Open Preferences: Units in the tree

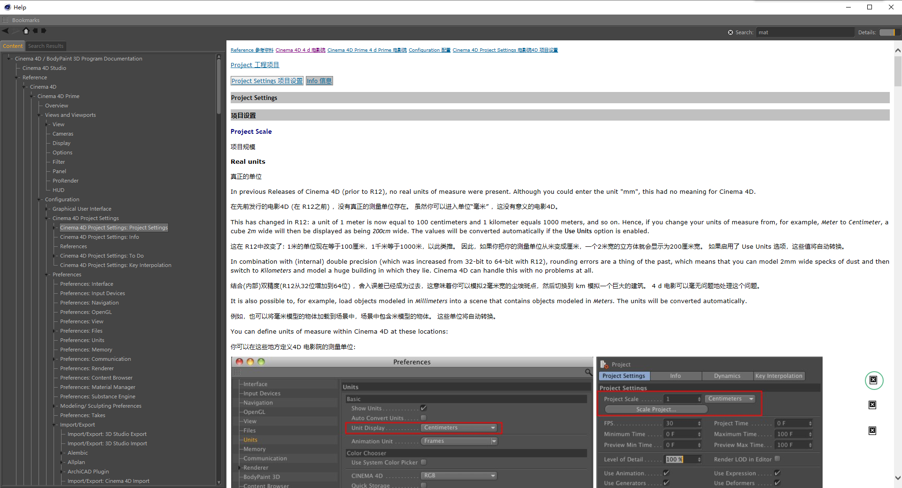[x=82, y=340]
